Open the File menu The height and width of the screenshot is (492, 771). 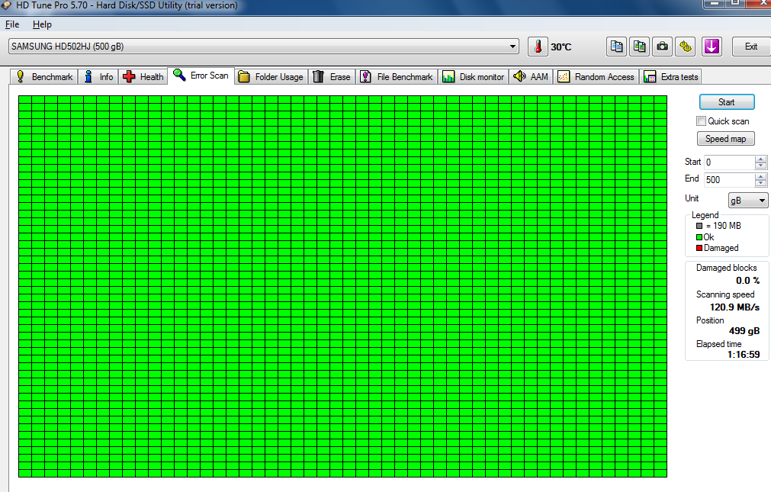[x=12, y=24]
